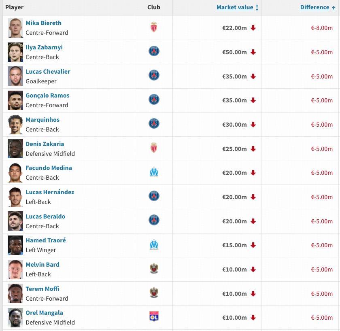Click Lucas Beraldo's portrait thumbnail
The height and width of the screenshot is (331, 340).
(x=15, y=221)
